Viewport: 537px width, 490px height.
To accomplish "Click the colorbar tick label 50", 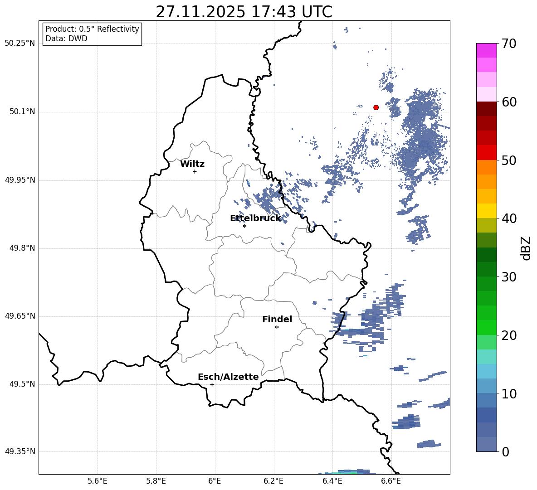I will pyautogui.click(x=509, y=160).
